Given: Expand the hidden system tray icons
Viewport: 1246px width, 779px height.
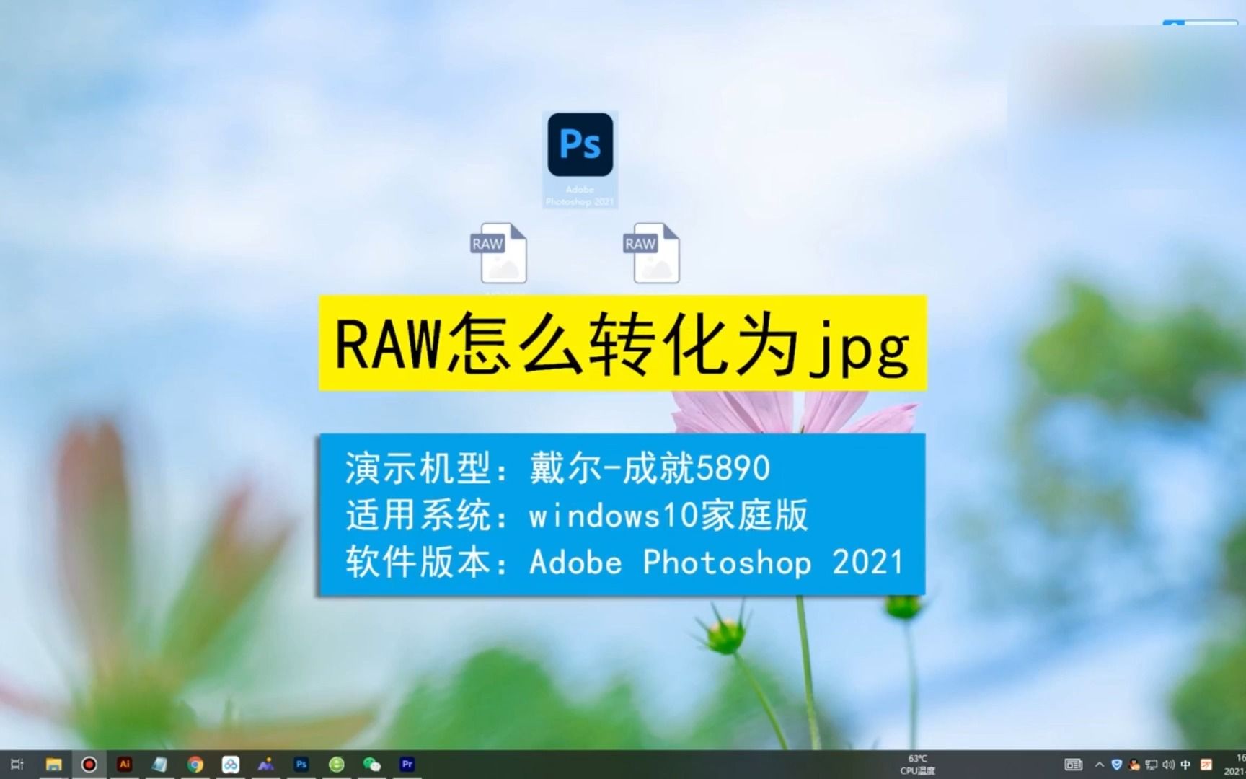Looking at the screenshot, I should (x=1099, y=765).
